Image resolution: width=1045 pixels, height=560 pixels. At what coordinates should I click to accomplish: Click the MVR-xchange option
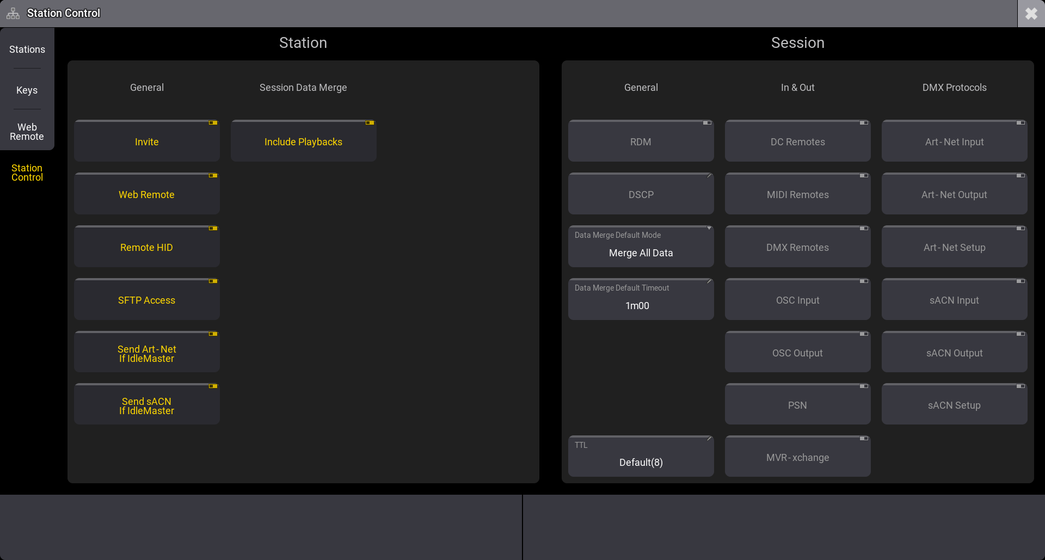tap(797, 457)
